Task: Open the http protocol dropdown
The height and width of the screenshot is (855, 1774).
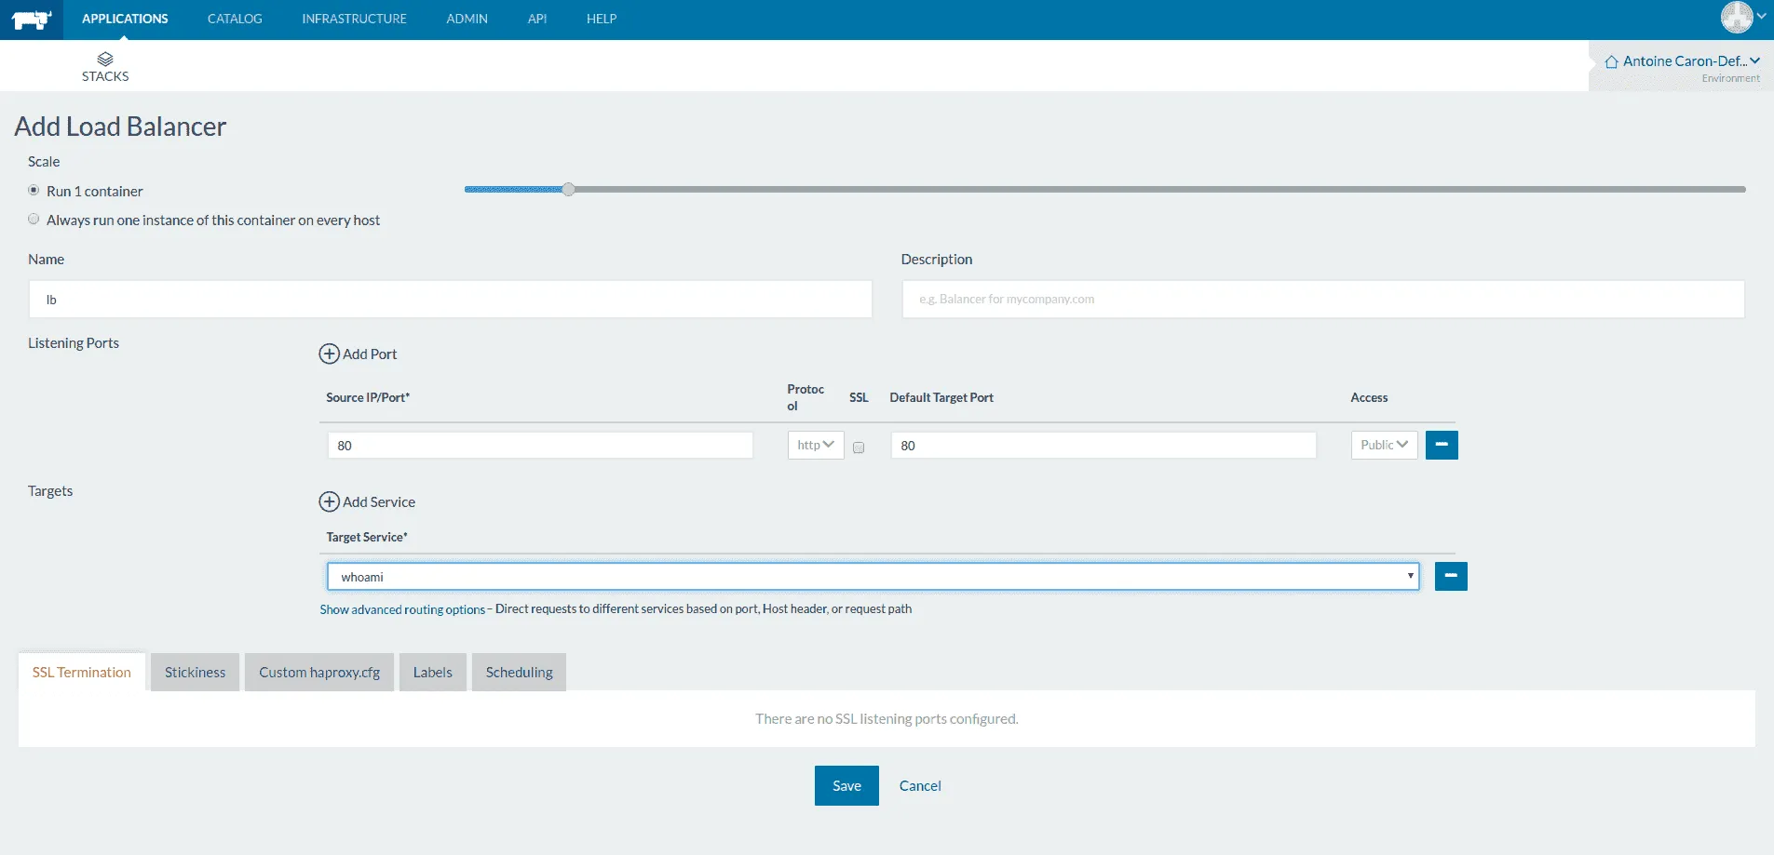Action: click(815, 445)
